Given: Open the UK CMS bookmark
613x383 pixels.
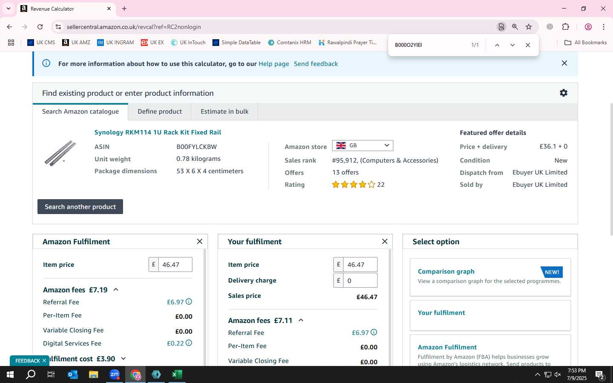Looking at the screenshot, I should point(41,43).
